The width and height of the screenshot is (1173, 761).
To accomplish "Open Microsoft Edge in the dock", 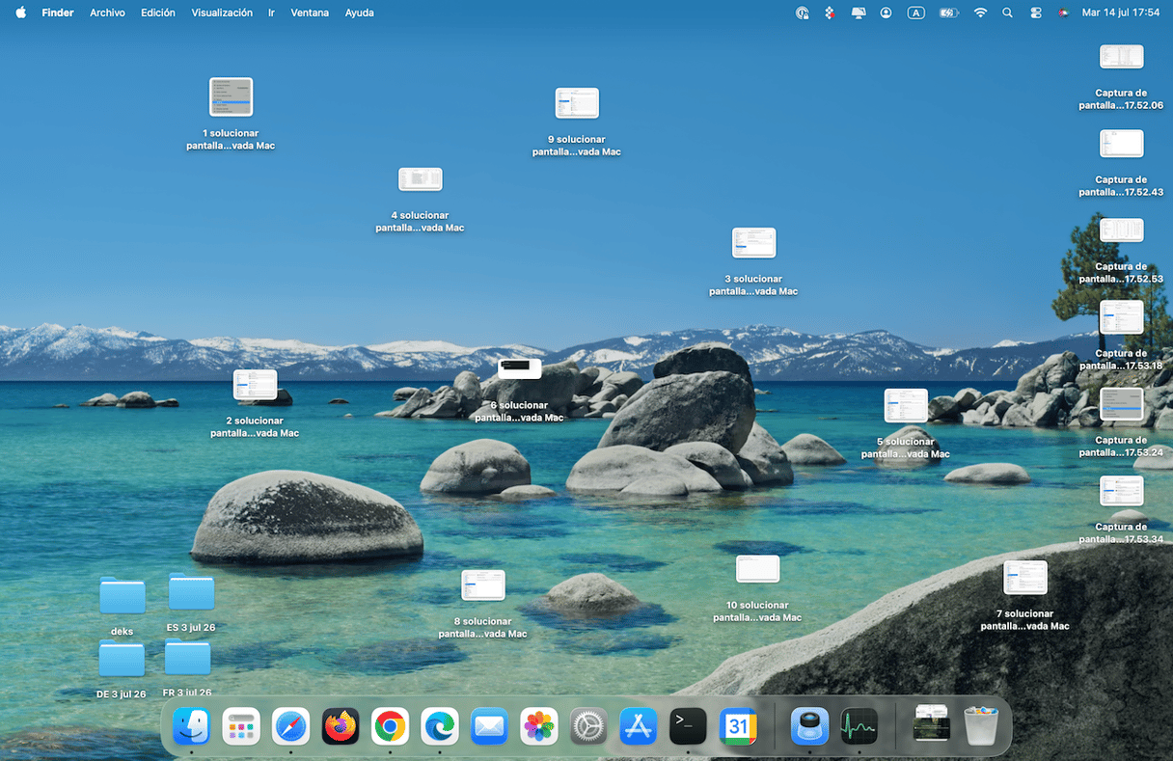I will [x=440, y=726].
